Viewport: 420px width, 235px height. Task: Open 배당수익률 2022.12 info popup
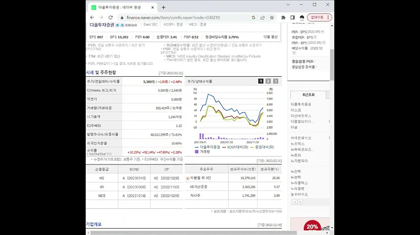[294, 53]
